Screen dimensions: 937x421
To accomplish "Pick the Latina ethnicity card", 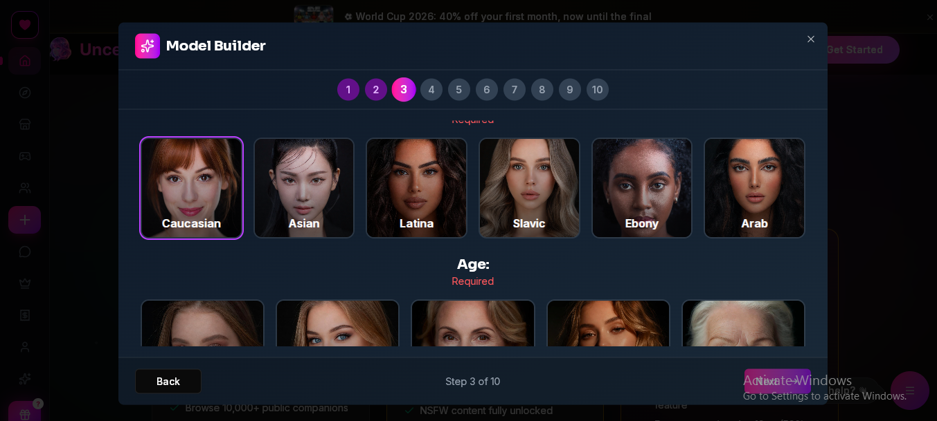I will [416, 188].
